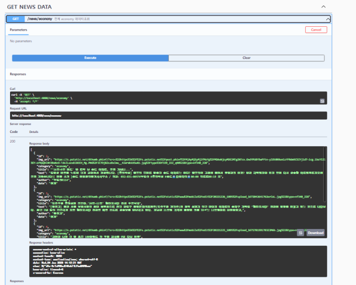
Task: Click the GET NEWS DATA heading
Action: click(x=29, y=7)
